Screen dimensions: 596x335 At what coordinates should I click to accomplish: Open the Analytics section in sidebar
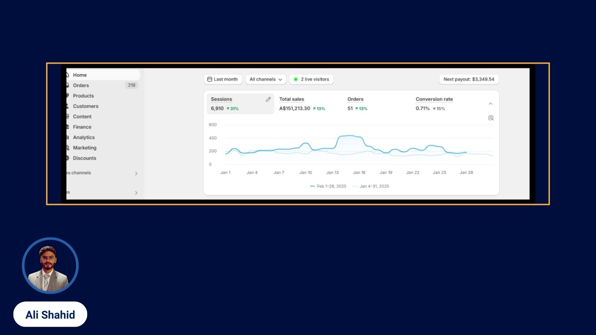[x=83, y=137]
